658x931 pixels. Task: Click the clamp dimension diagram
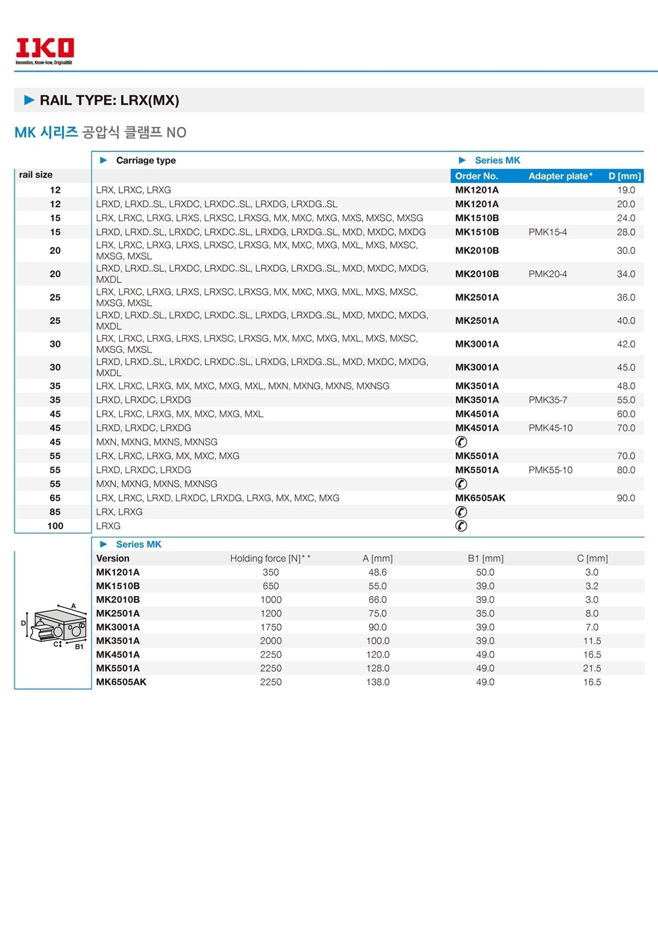[53, 626]
